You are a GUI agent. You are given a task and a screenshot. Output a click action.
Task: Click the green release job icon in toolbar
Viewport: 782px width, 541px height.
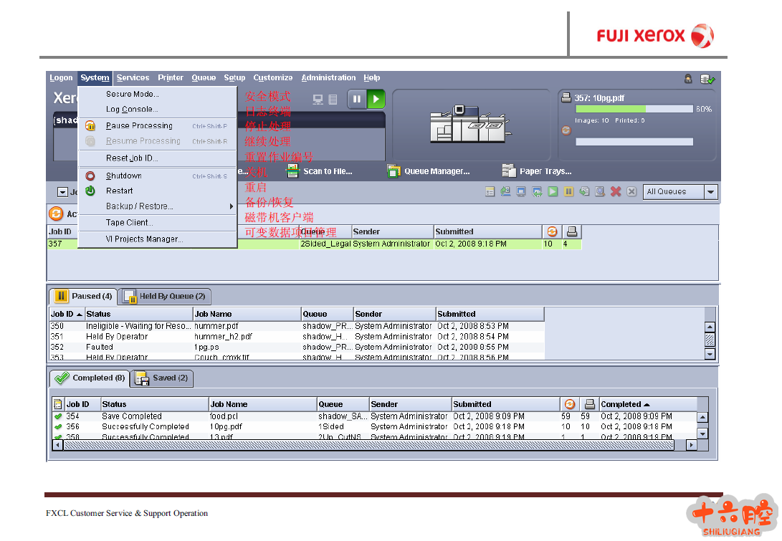553,192
